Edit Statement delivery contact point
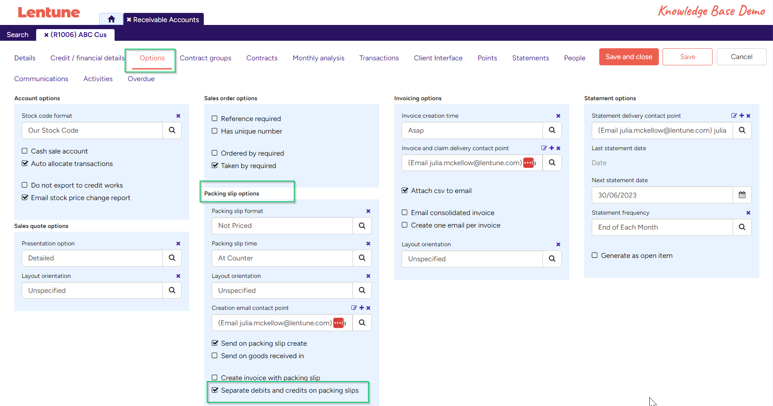773x406 pixels. point(734,116)
